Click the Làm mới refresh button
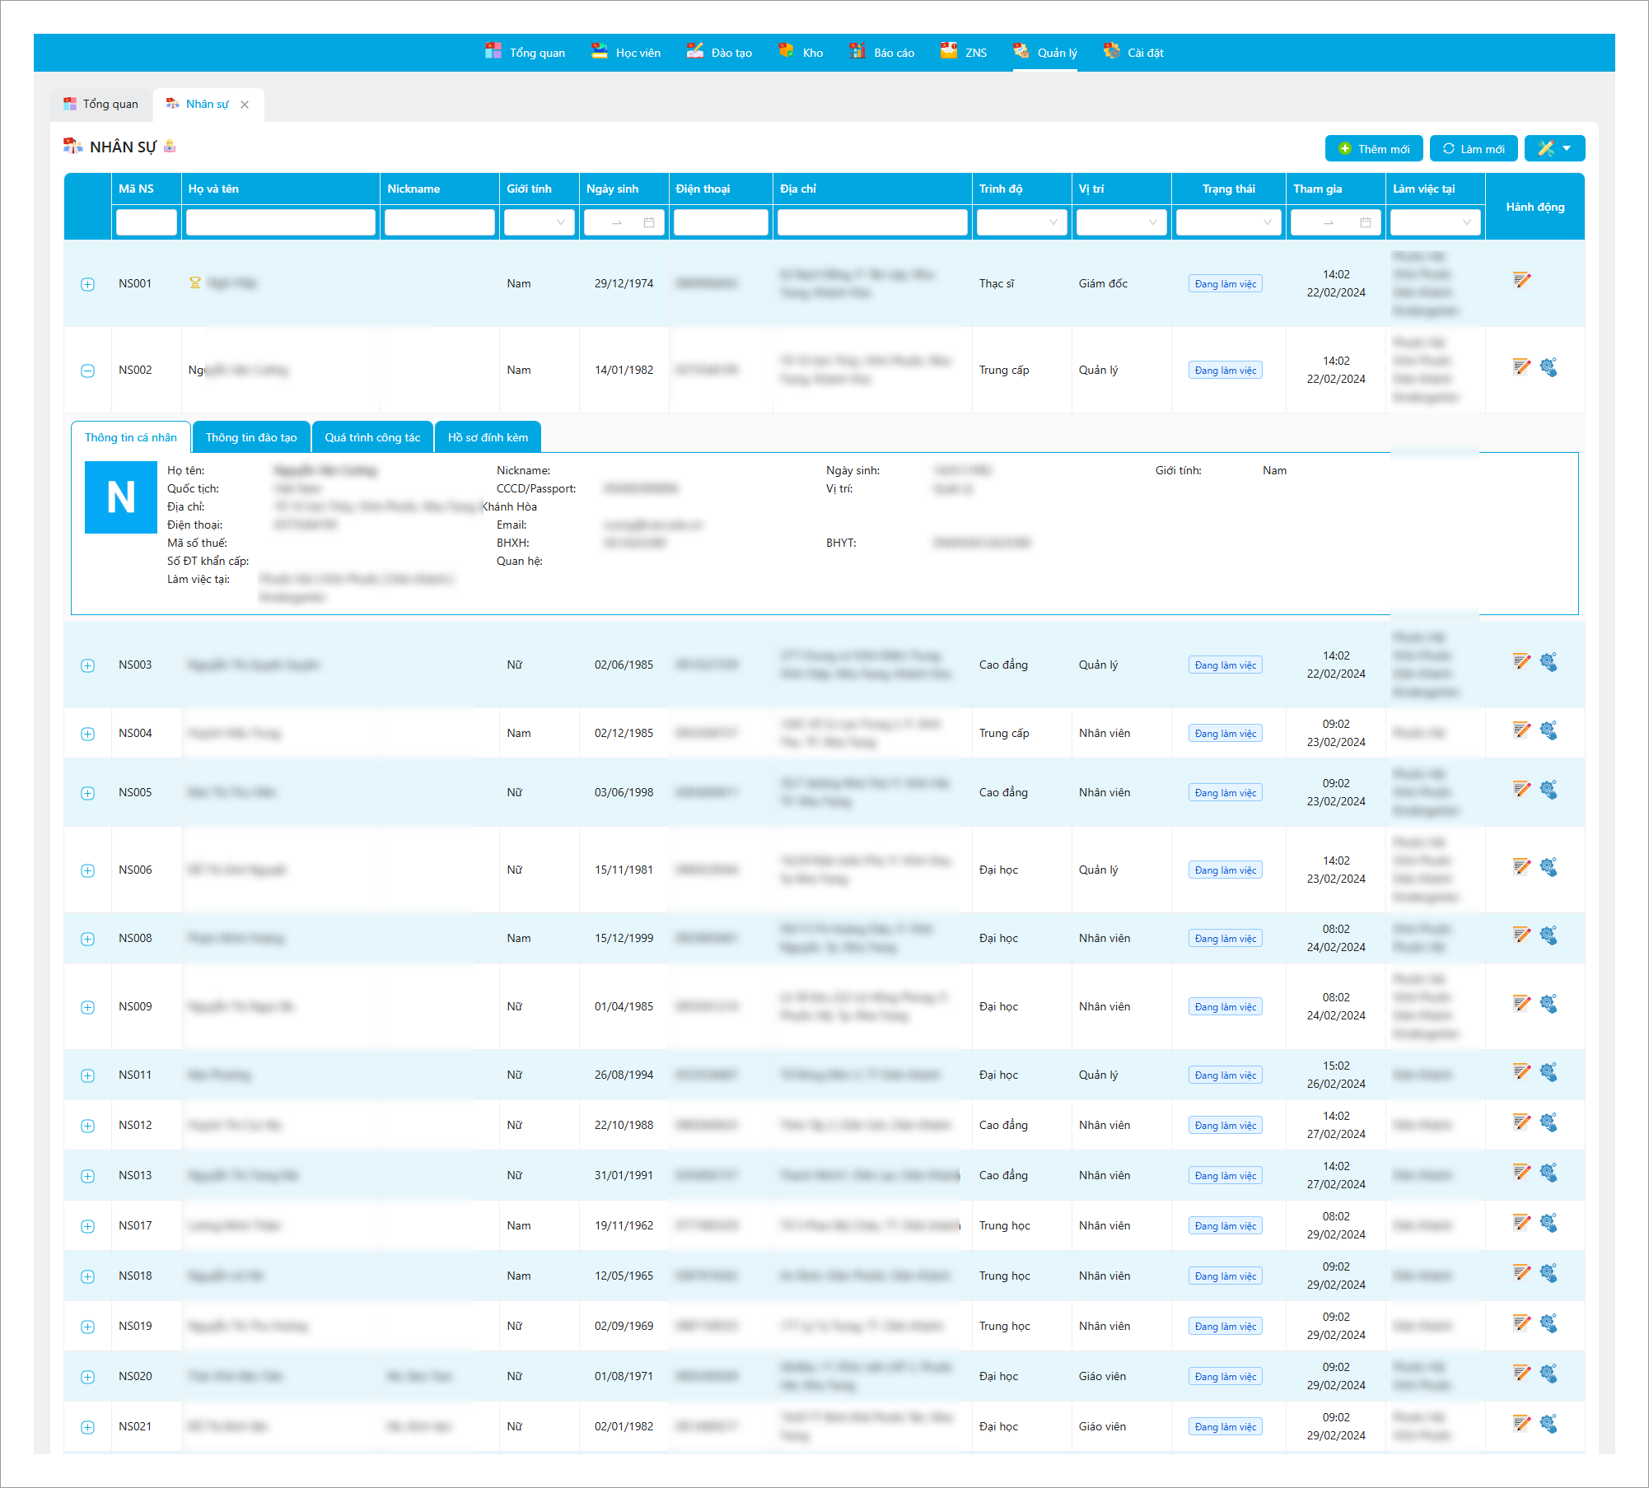 pos(1473,148)
